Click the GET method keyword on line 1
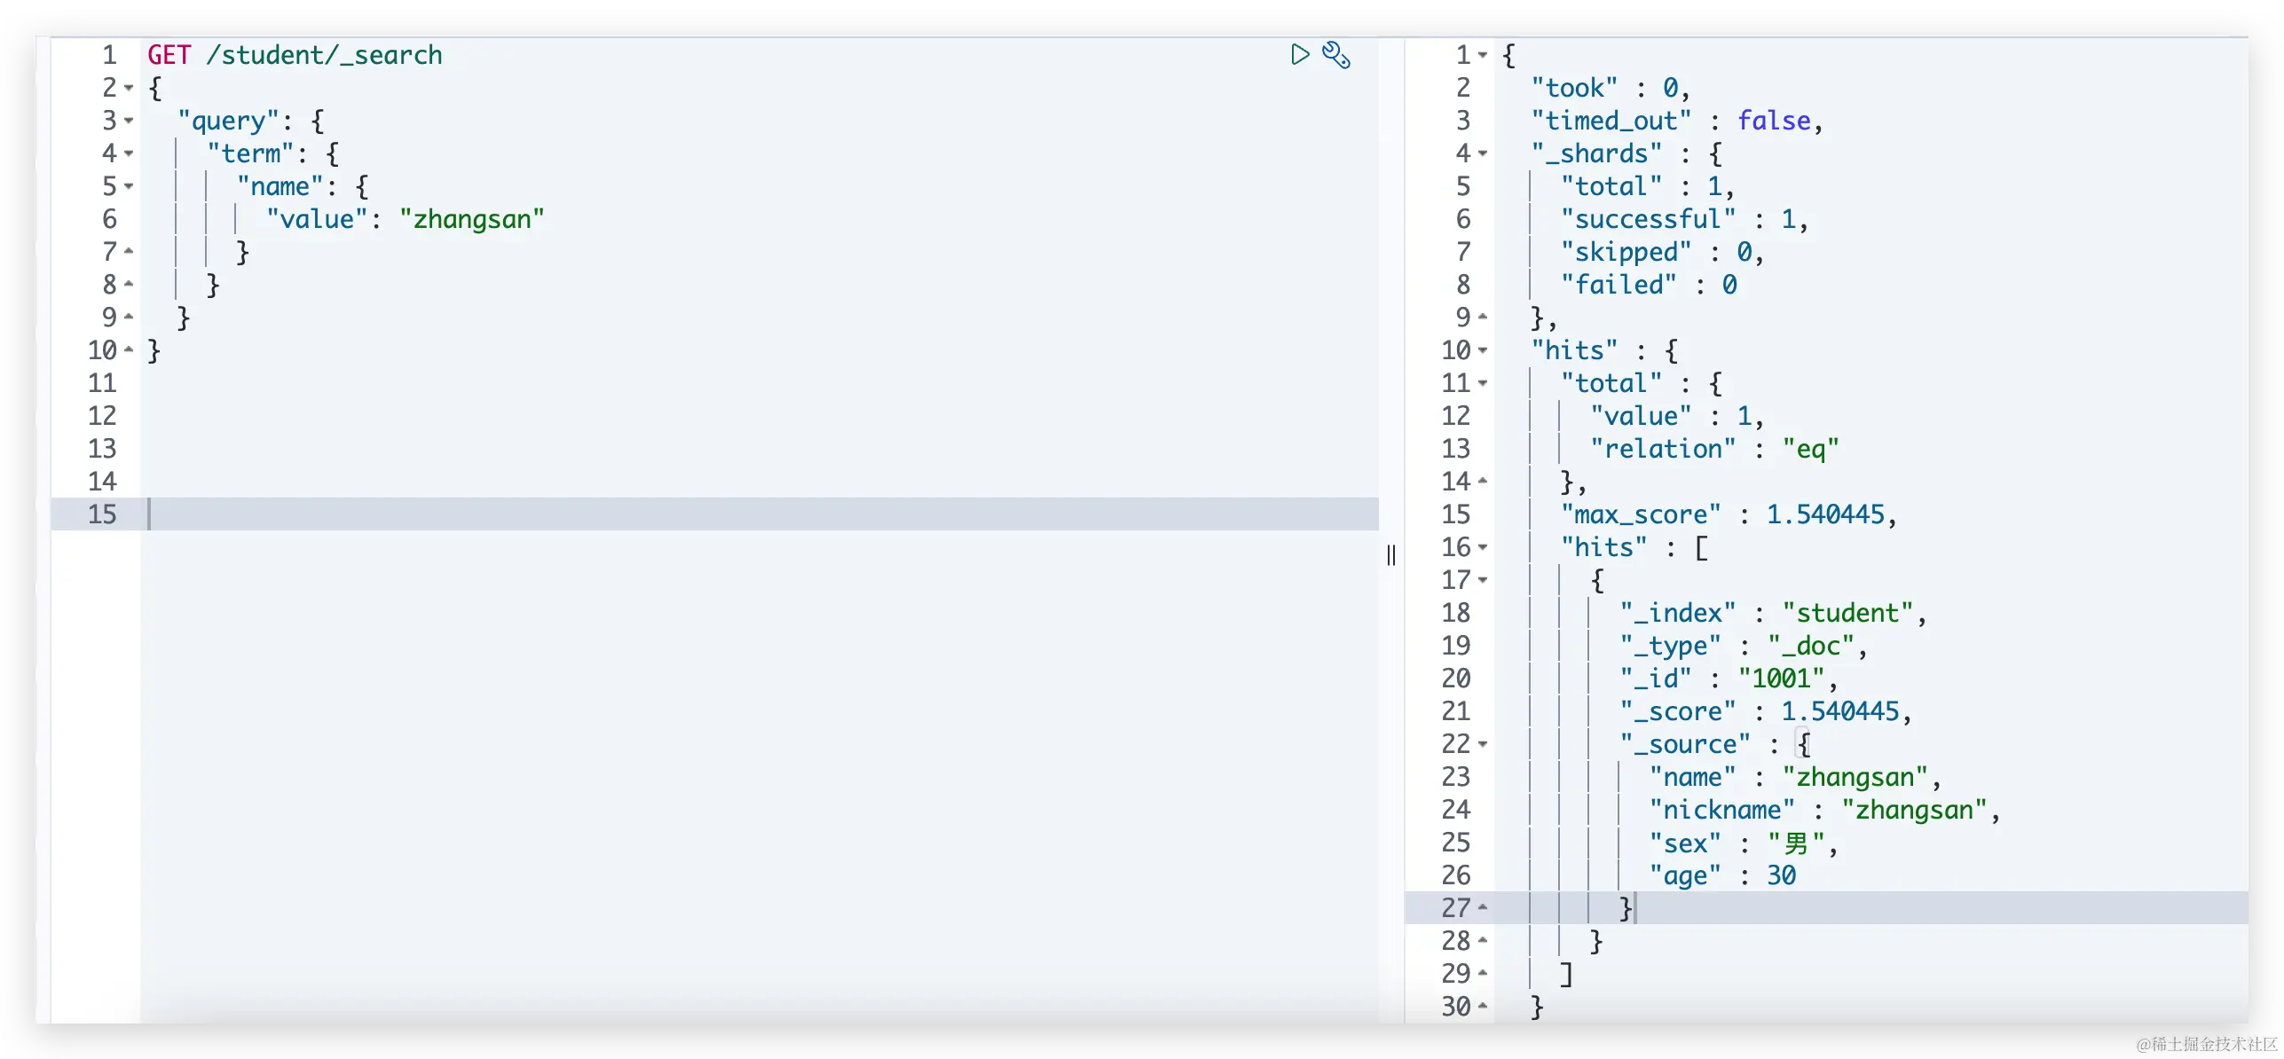The image size is (2284, 1059). pos(169,55)
